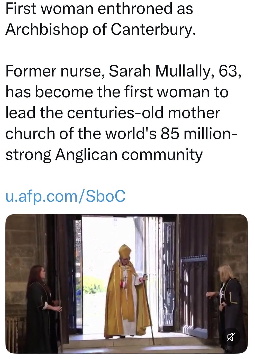
Task: Tap the line "lead the centuries-old mother"
Action: pos(113,113)
